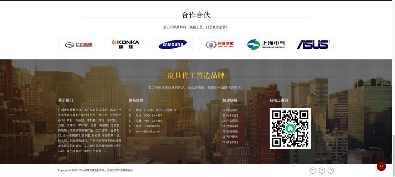
Task: Open the 定制案例 quick link
Action: click(232, 126)
